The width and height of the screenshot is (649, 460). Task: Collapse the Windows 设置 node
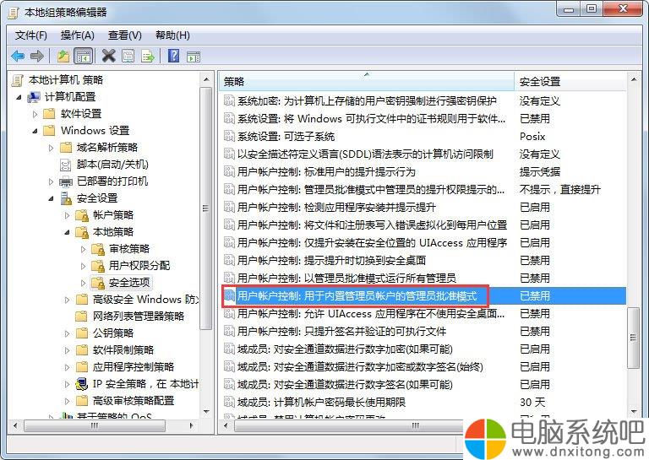[x=35, y=131]
